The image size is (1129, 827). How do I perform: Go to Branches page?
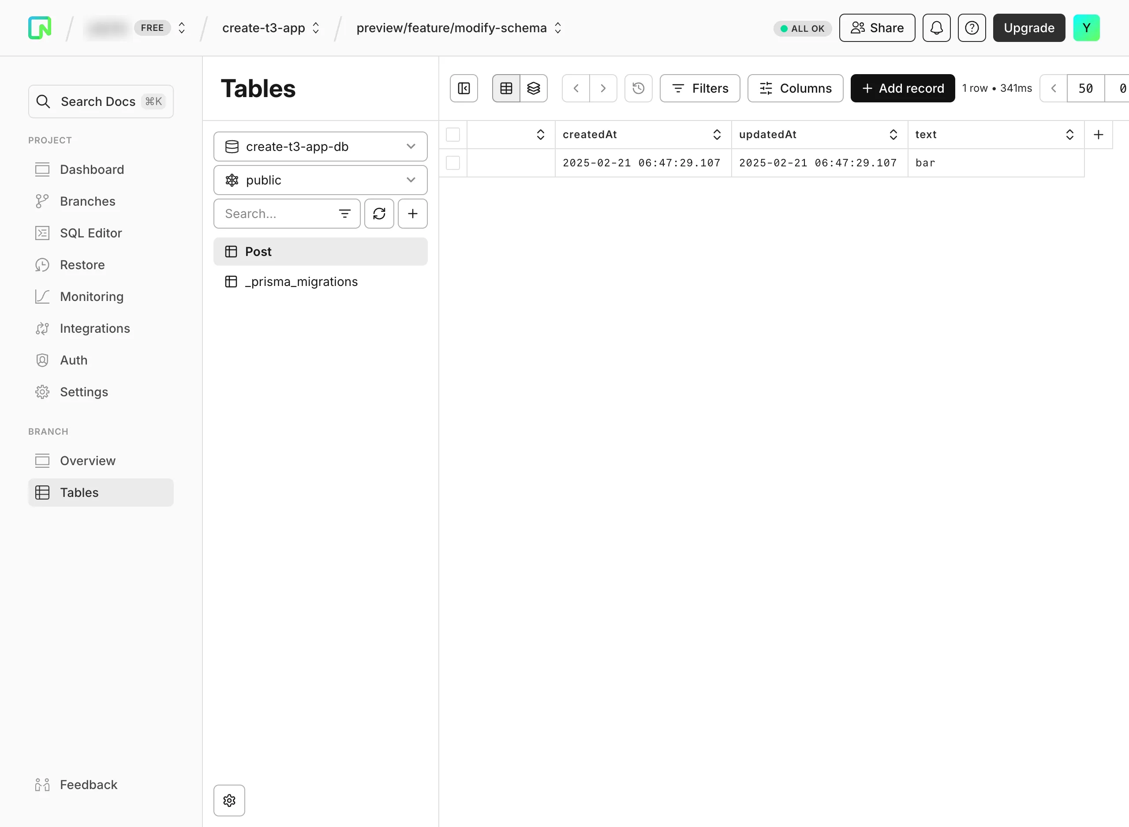pyautogui.click(x=101, y=201)
